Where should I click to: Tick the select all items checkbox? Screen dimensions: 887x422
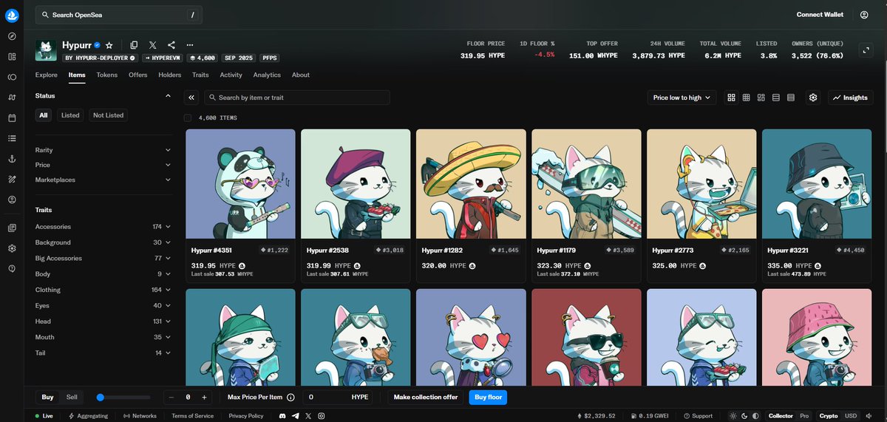pos(188,118)
